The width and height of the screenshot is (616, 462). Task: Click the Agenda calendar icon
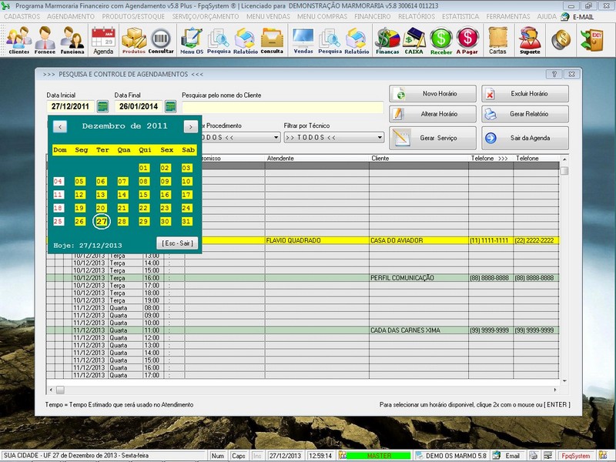[x=103, y=40]
